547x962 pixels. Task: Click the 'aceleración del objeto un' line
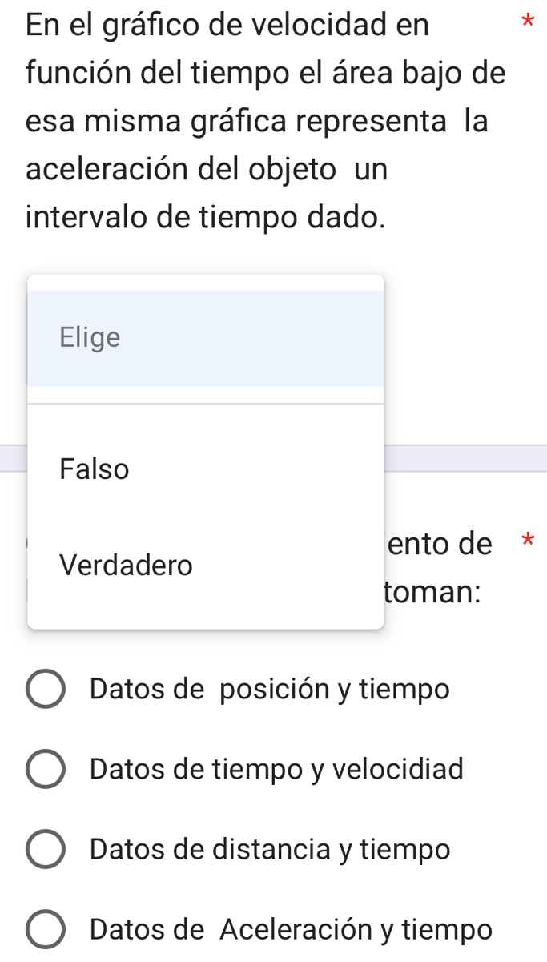coord(207,169)
